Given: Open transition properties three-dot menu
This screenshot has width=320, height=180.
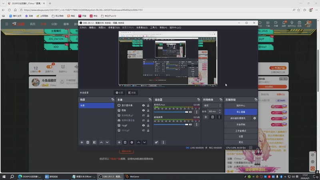Looking at the screenshot, I should pos(219,117).
